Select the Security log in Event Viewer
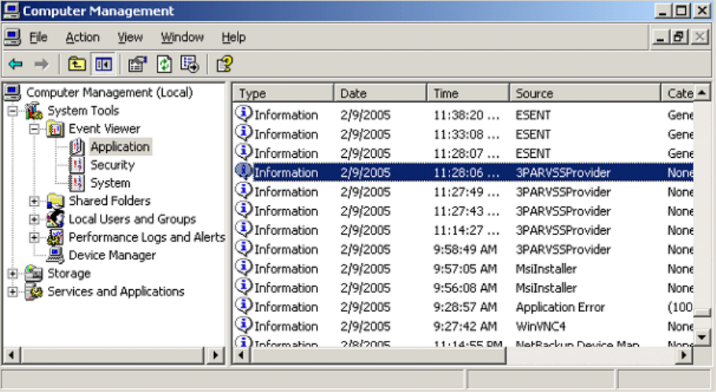Screen dimensions: 716x392 pos(112,165)
